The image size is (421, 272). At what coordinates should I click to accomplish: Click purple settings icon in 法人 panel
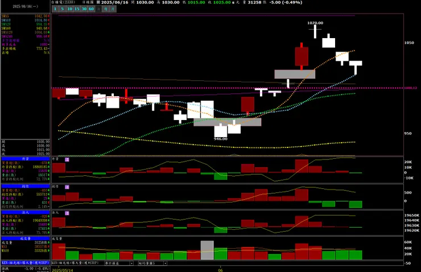click(x=67, y=213)
